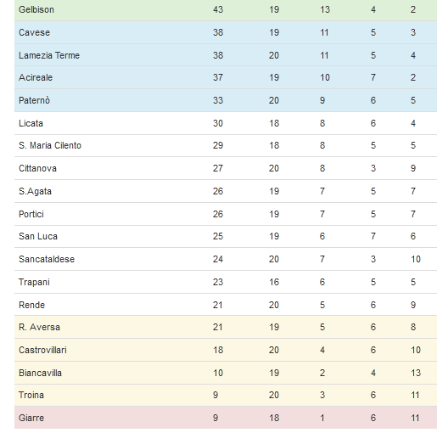Click the Sancataldese team name
The image size is (437, 433).
[x=47, y=259]
